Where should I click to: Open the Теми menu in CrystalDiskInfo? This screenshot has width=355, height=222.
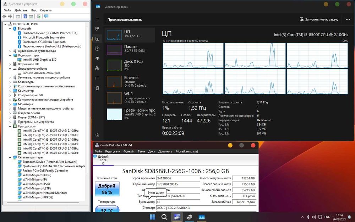[x=141, y=151]
